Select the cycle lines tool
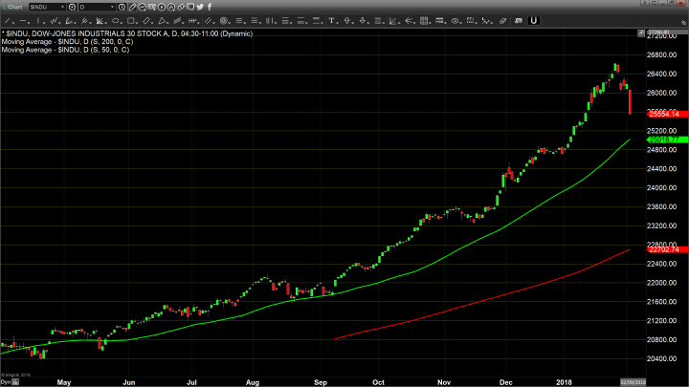The height and width of the screenshot is (387, 689). (193, 21)
